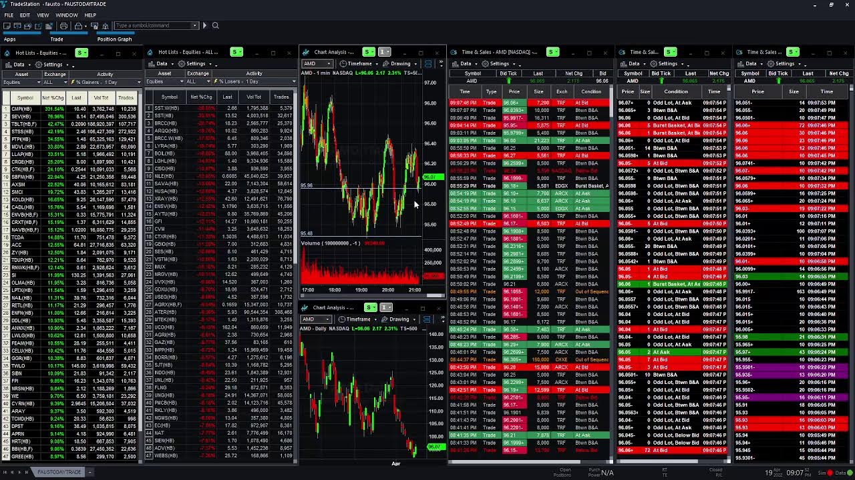Open Settings in the second Time & Sales window
This screenshot has width=855, height=480.
667,64
